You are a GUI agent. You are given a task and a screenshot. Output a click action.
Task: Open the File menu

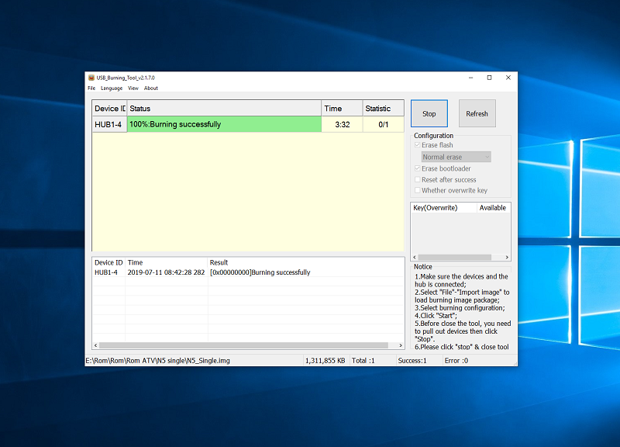(91, 88)
